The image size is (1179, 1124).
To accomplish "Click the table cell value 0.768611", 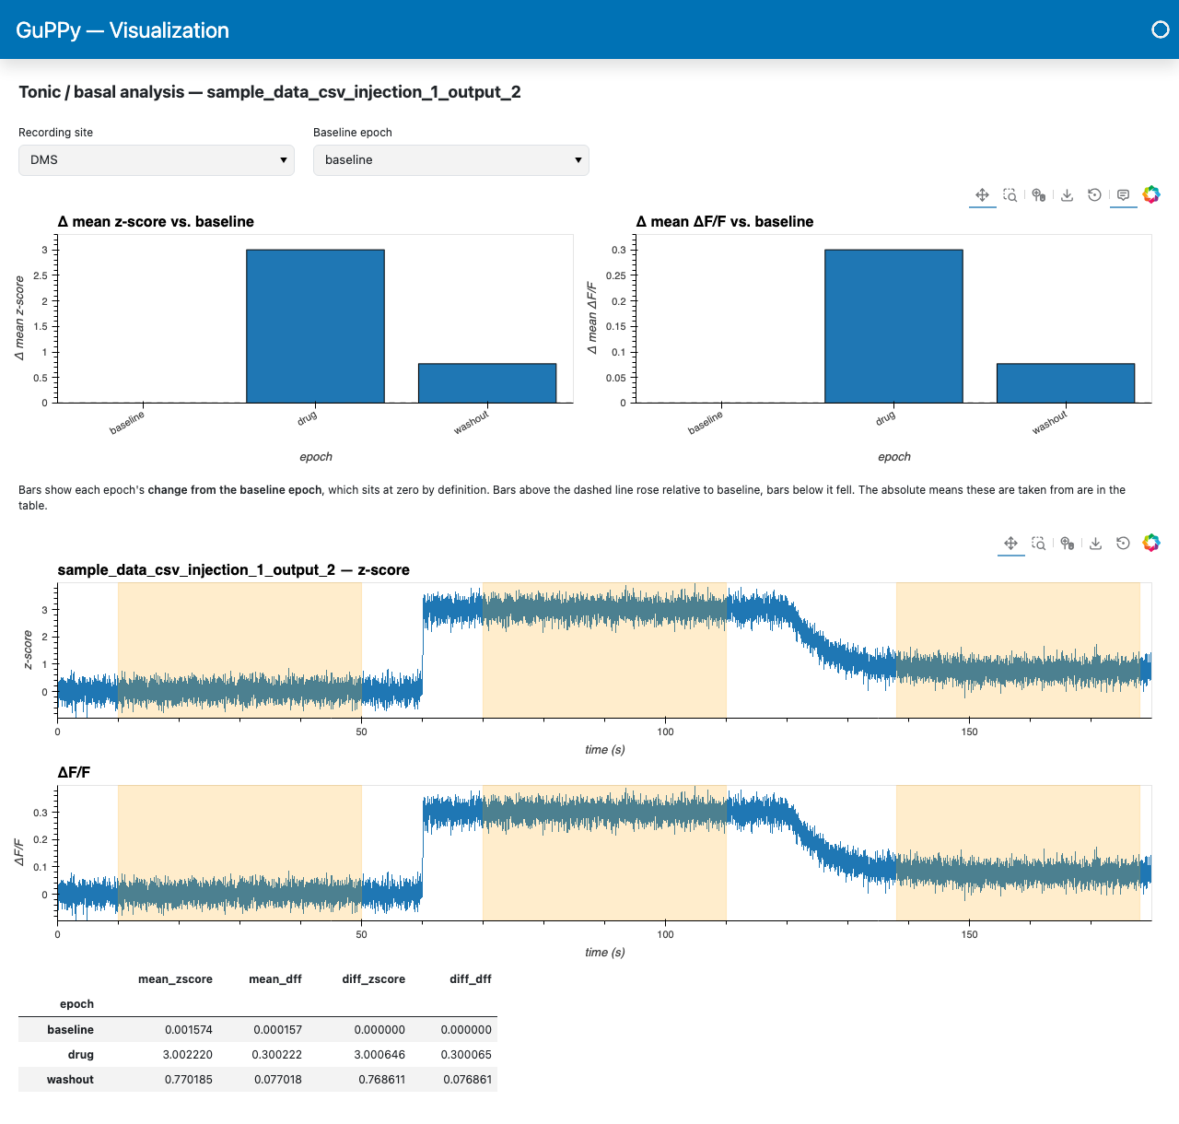I will tap(381, 1080).
